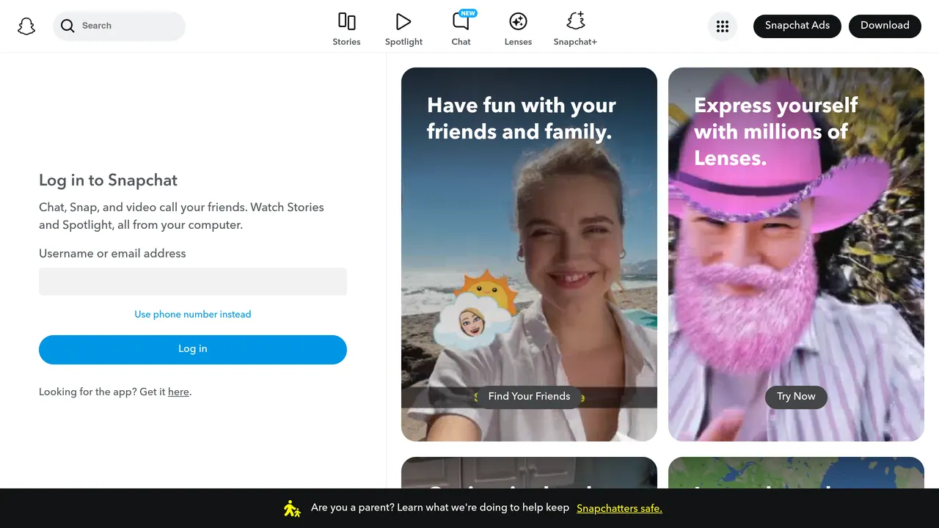The image size is (939, 528).
Task: Click the blue Log in button
Action: pyautogui.click(x=193, y=350)
